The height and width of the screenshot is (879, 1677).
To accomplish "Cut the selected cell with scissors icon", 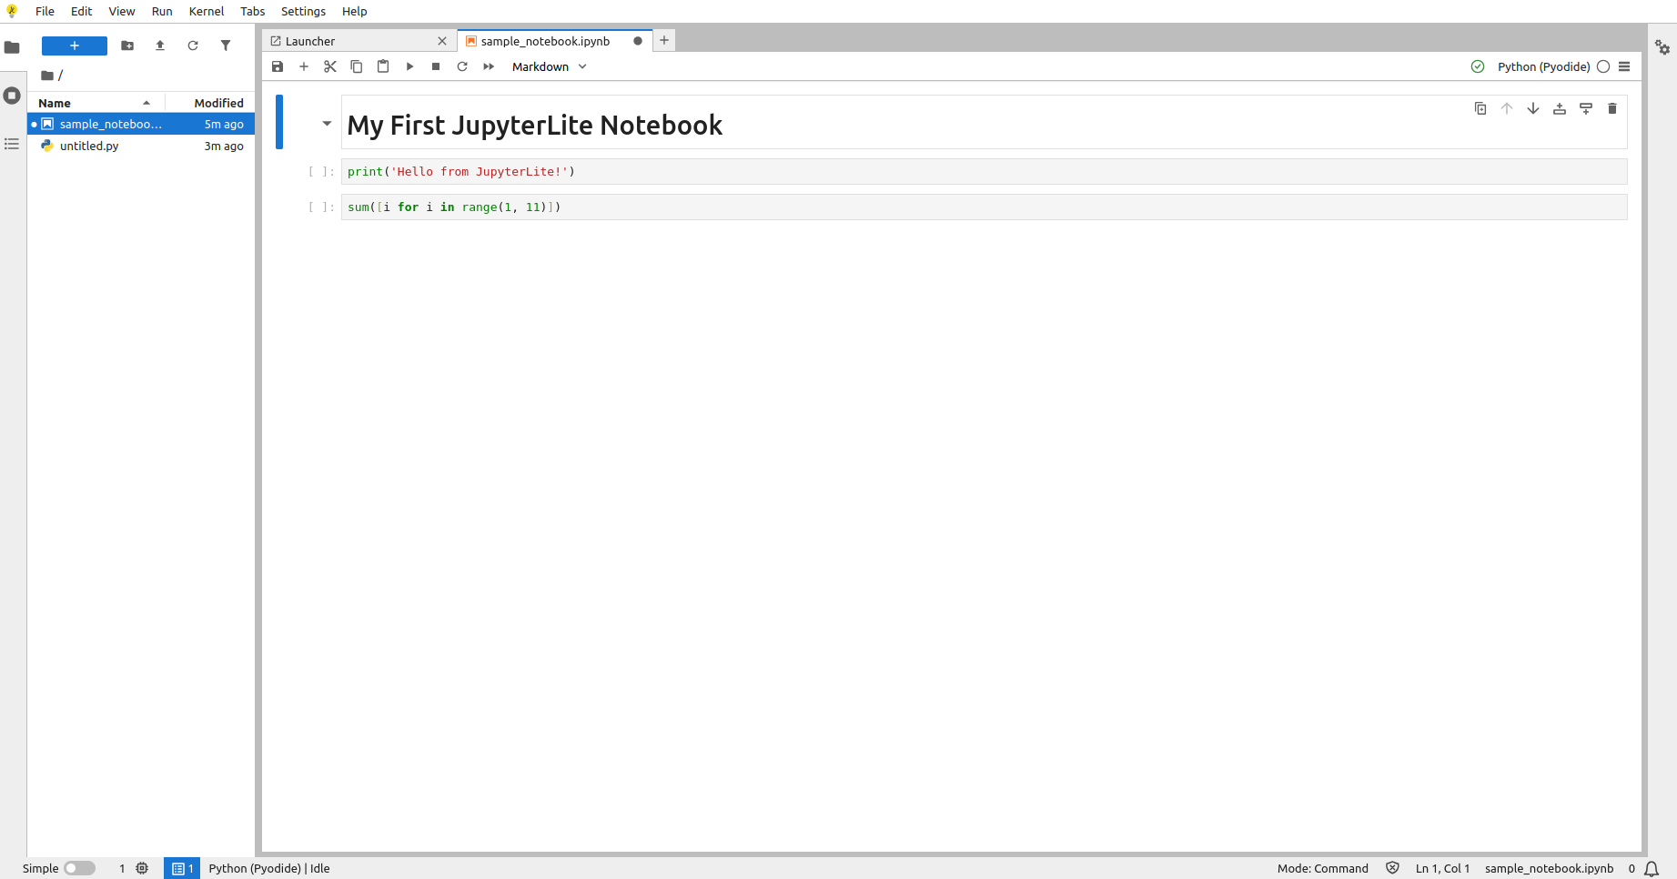I will [330, 66].
